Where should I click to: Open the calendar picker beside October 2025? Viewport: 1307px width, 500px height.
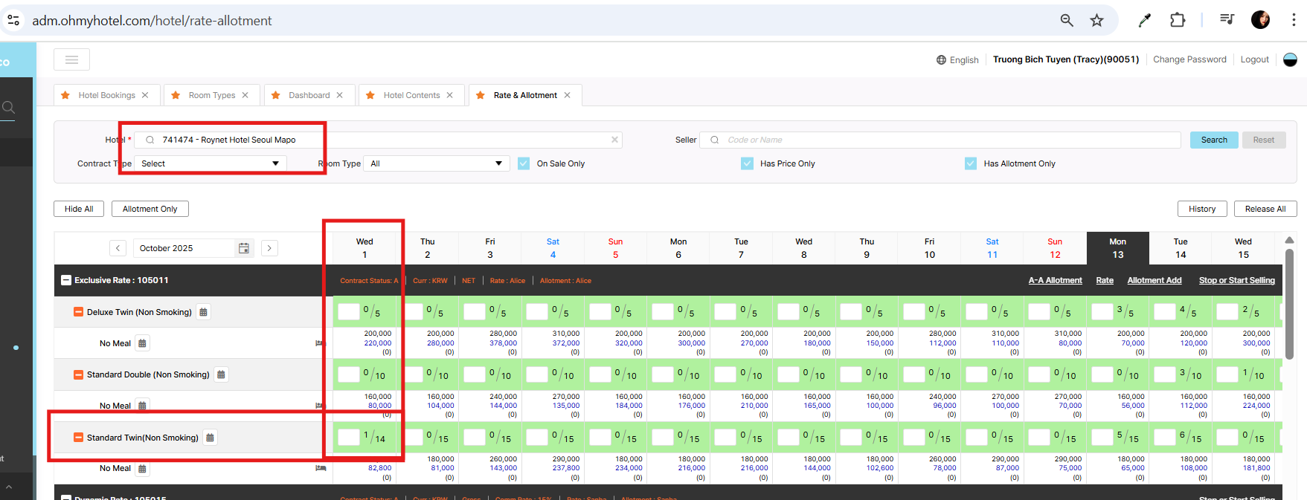[243, 248]
